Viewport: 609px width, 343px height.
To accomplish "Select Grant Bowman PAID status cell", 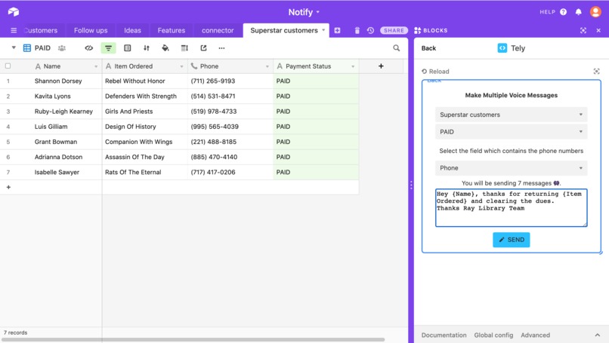I will tap(316, 142).
